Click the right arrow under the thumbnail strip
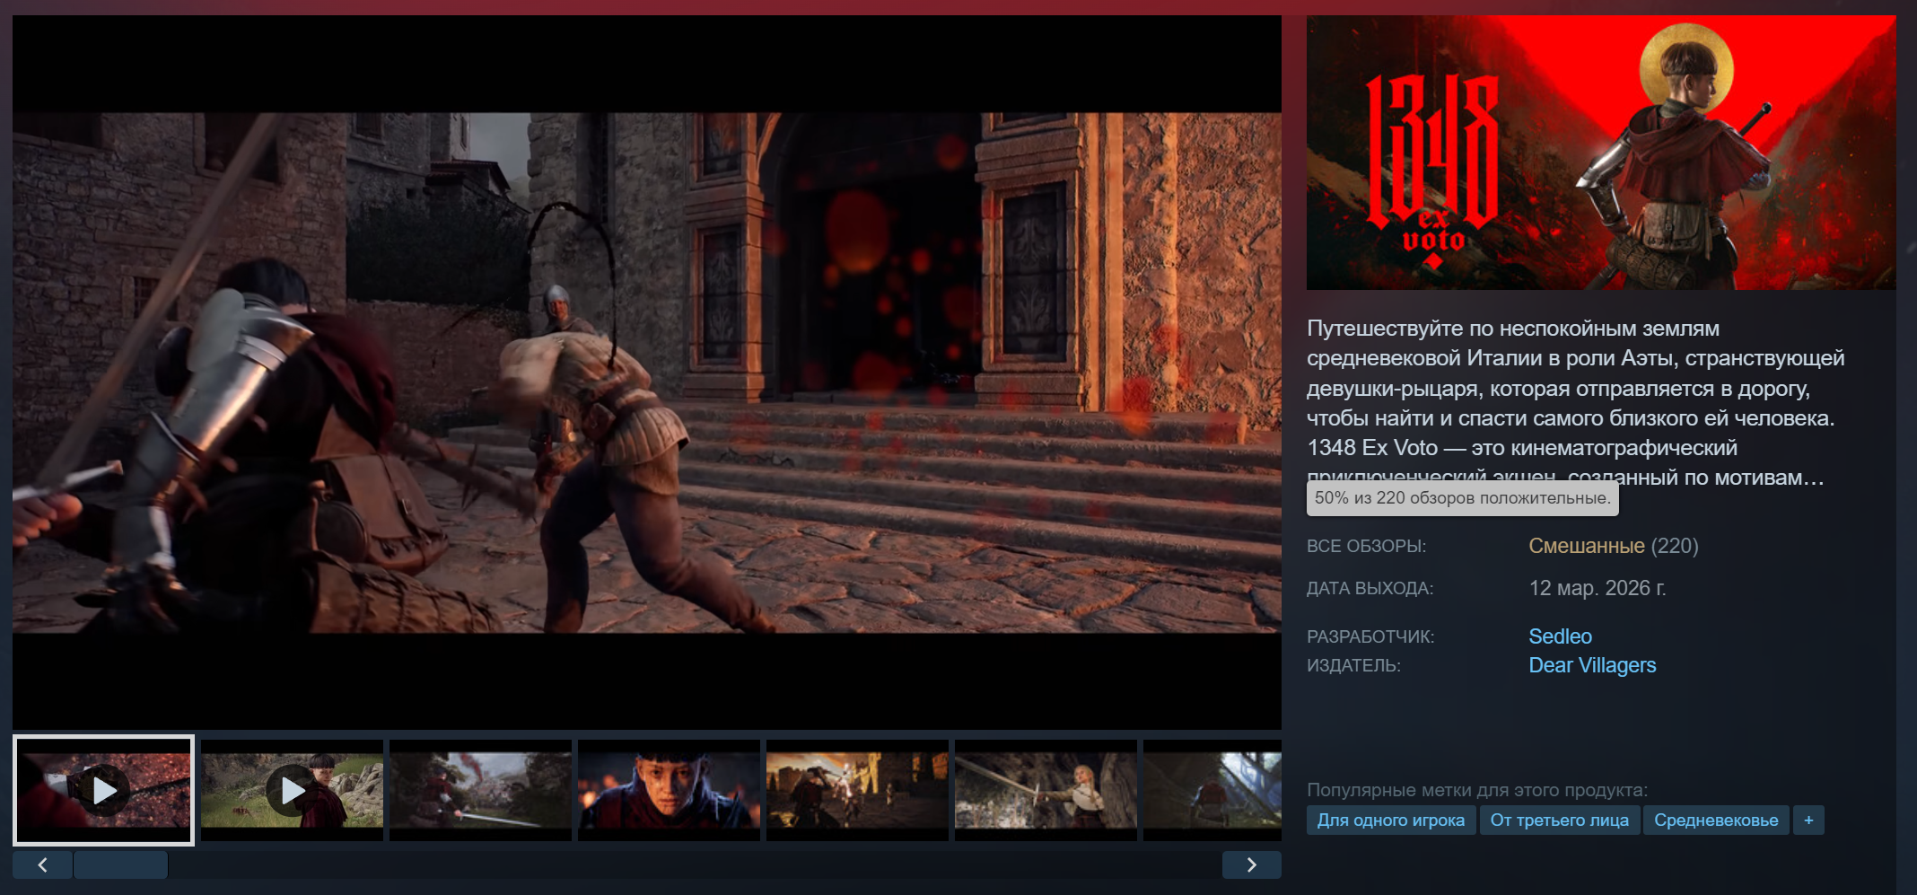This screenshot has width=1917, height=895. tap(1251, 864)
